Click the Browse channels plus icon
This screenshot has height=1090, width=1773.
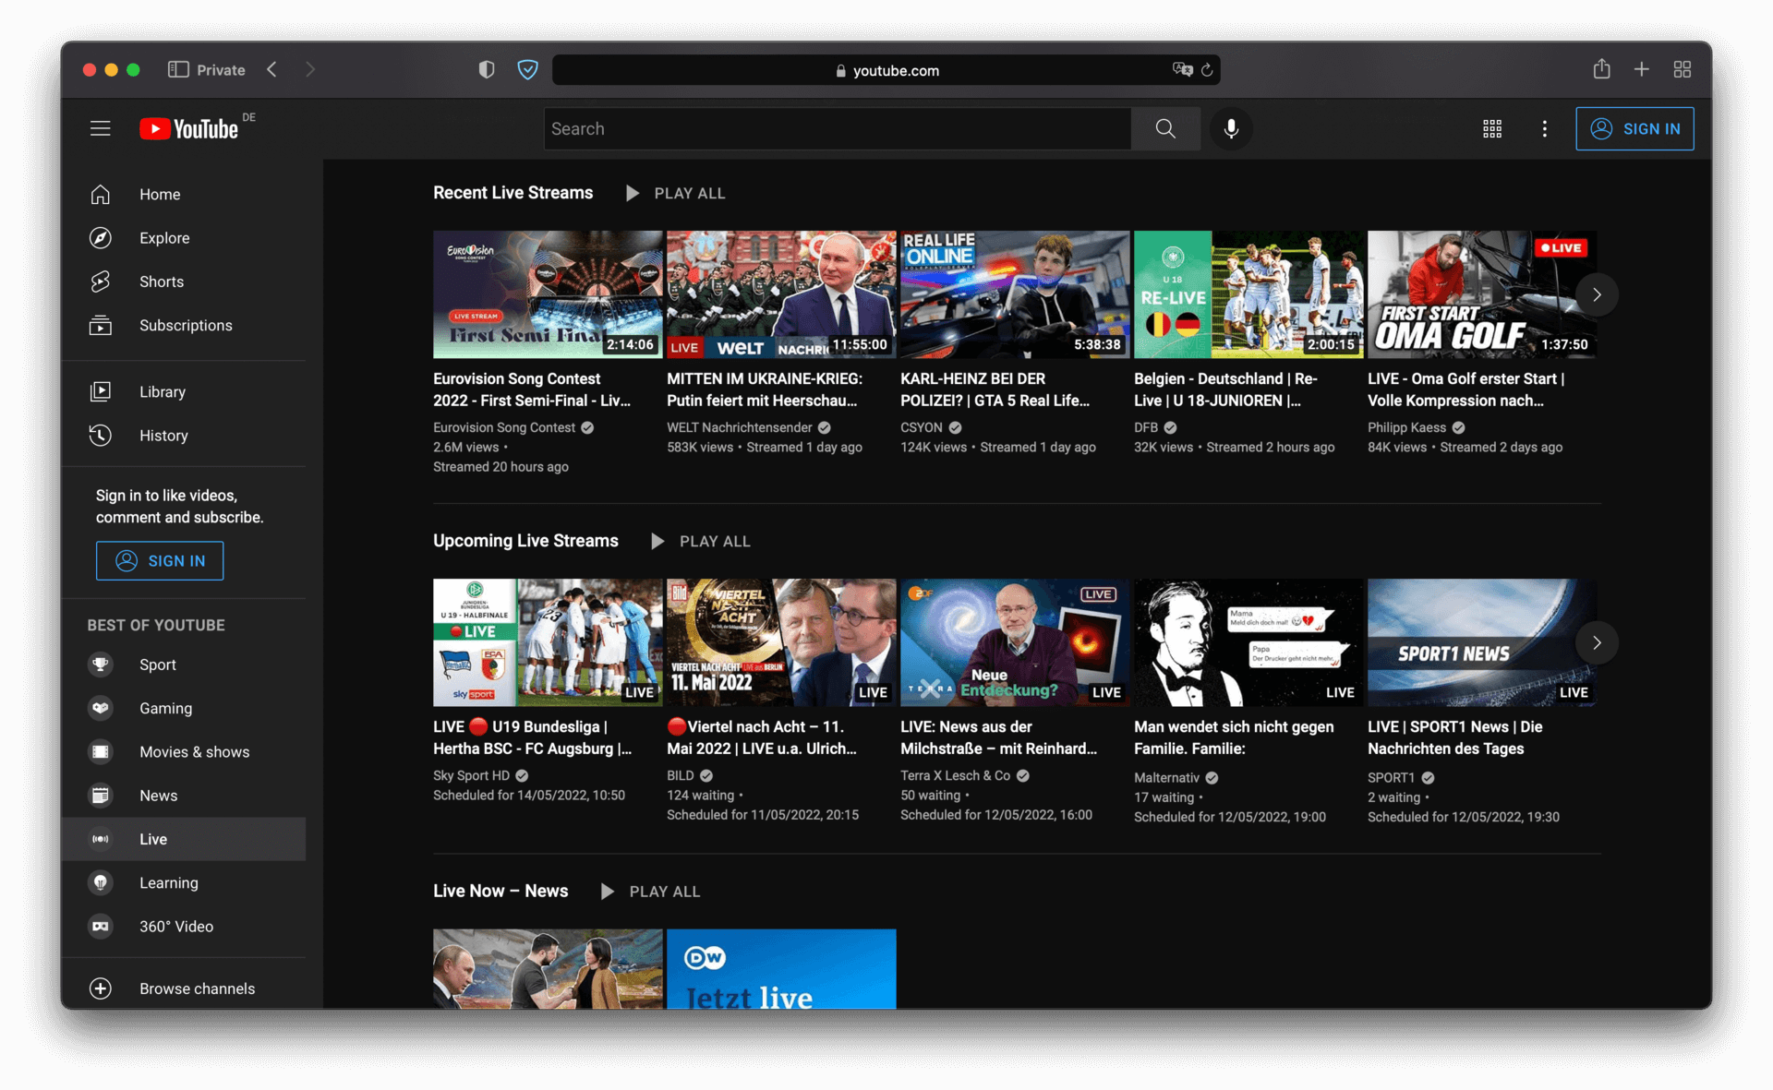101,988
